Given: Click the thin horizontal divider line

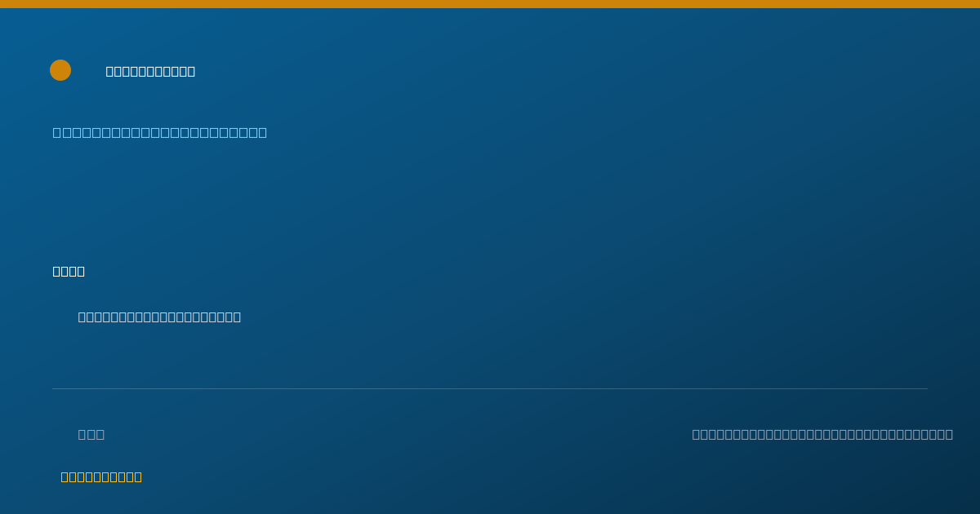Looking at the screenshot, I should tap(490, 388).
